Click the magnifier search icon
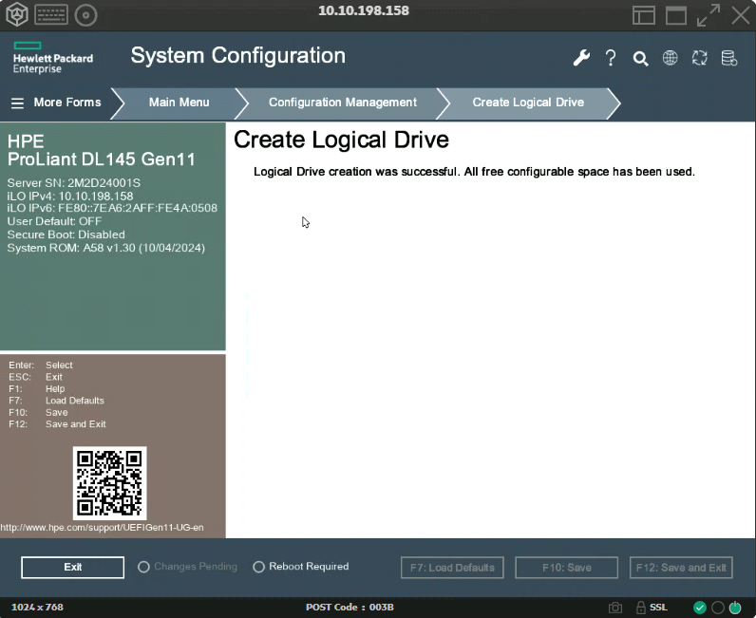The image size is (756, 618). point(640,58)
